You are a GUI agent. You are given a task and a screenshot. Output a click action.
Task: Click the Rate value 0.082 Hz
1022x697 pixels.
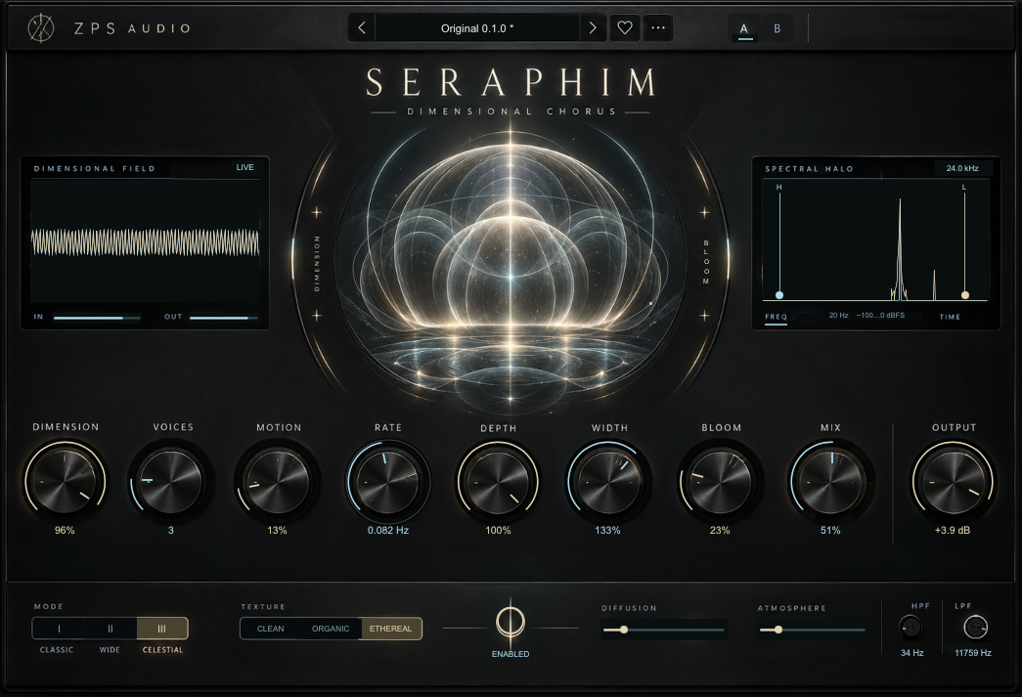pos(388,530)
